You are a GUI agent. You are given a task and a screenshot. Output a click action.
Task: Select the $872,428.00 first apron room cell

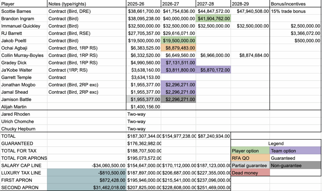click(x=87, y=180)
